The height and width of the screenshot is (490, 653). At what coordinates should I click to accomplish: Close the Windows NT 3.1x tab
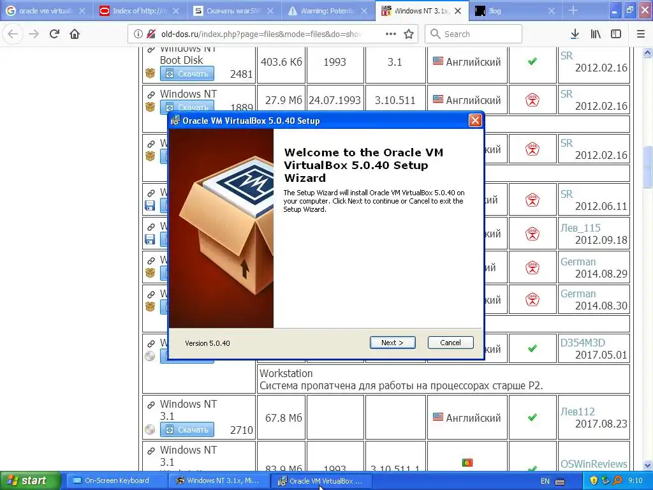click(x=458, y=11)
